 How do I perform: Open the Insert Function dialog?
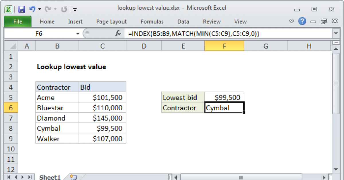tap(118, 33)
